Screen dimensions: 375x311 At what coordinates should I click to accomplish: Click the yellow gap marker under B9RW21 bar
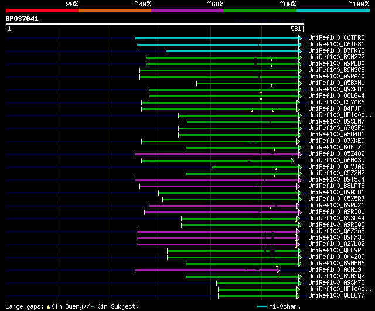pyautogui.click(x=271, y=208)
